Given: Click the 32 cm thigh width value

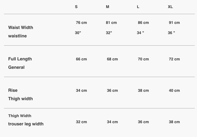Looking at the screenshot, I should [81, 122].
